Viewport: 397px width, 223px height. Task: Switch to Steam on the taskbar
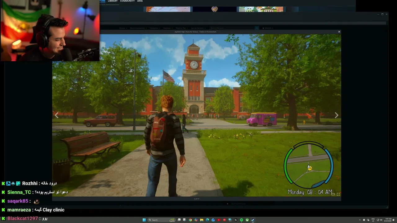coord(252,220)
